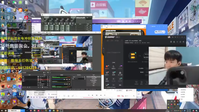
Task: Open Windows Start menu
Action: point(2,111)
